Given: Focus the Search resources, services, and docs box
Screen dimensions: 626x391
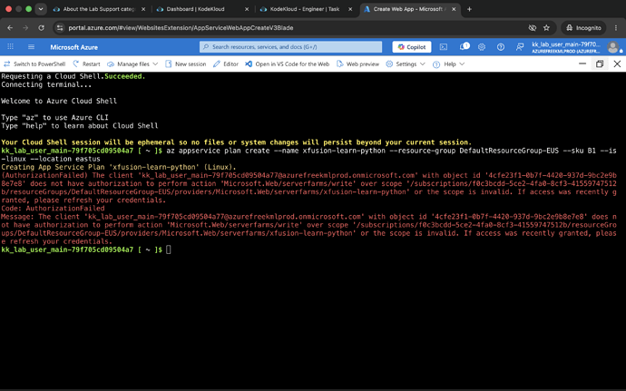Looking at the screenshot, I should pos(290,47).
